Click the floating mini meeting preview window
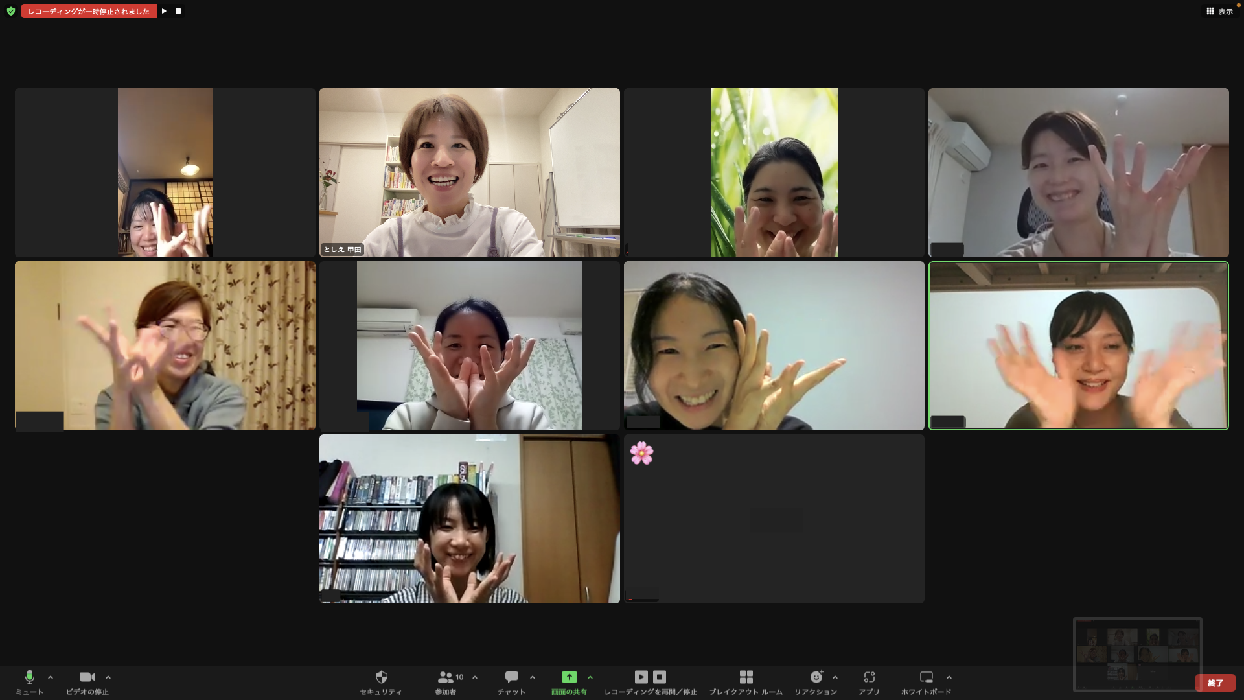The height and width of the screenshot is (700, 1244). [1138, 654]
